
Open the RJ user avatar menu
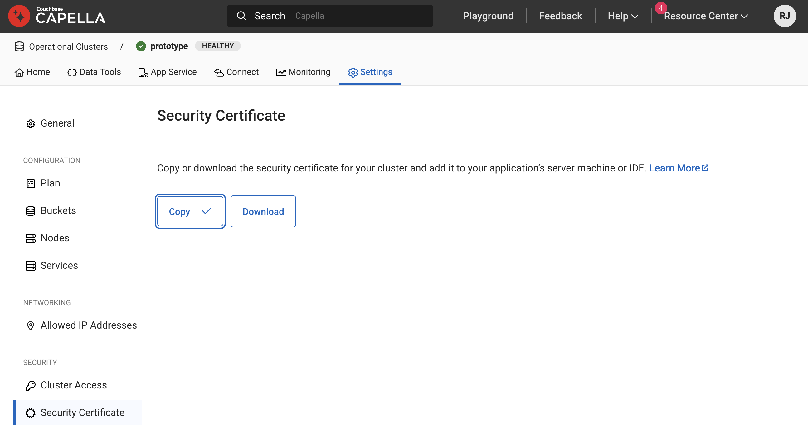click(784, 16)
